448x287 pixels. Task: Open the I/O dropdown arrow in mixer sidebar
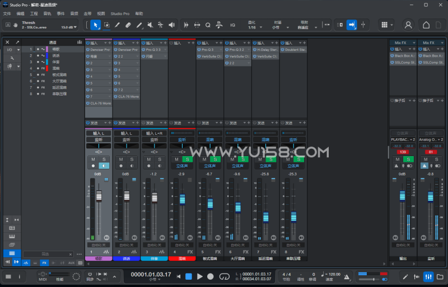[x=18, y=50]
